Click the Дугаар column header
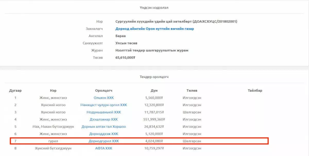Image resolution: width=309 pixels, height=156 pixels. (15, 91)
